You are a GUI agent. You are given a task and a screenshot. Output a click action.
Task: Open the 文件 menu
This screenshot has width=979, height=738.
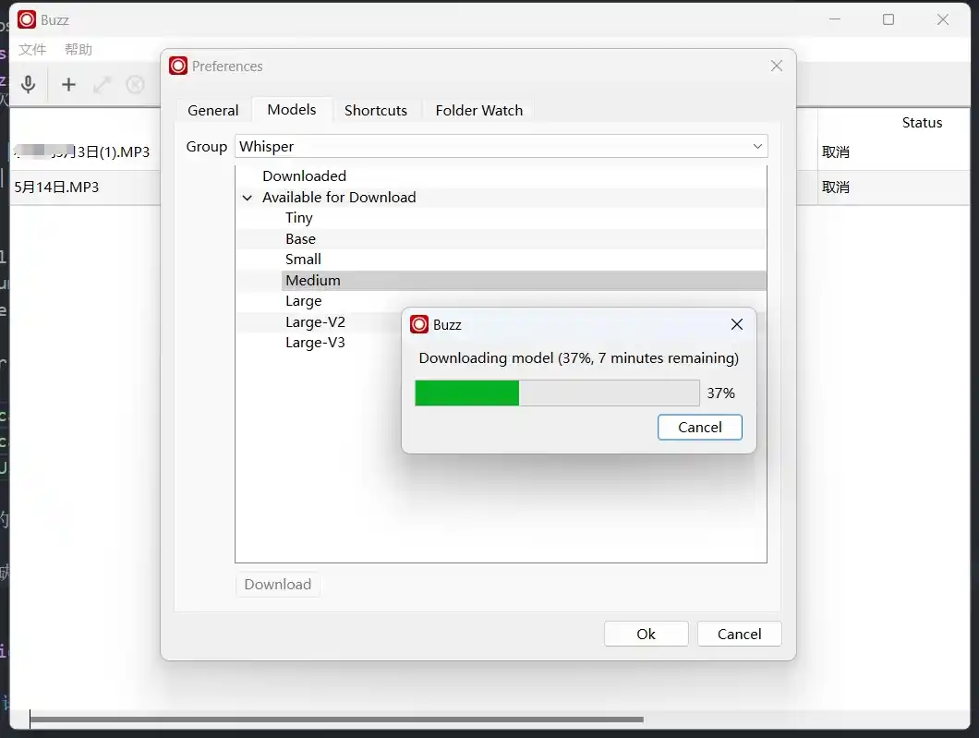point(32,50)
